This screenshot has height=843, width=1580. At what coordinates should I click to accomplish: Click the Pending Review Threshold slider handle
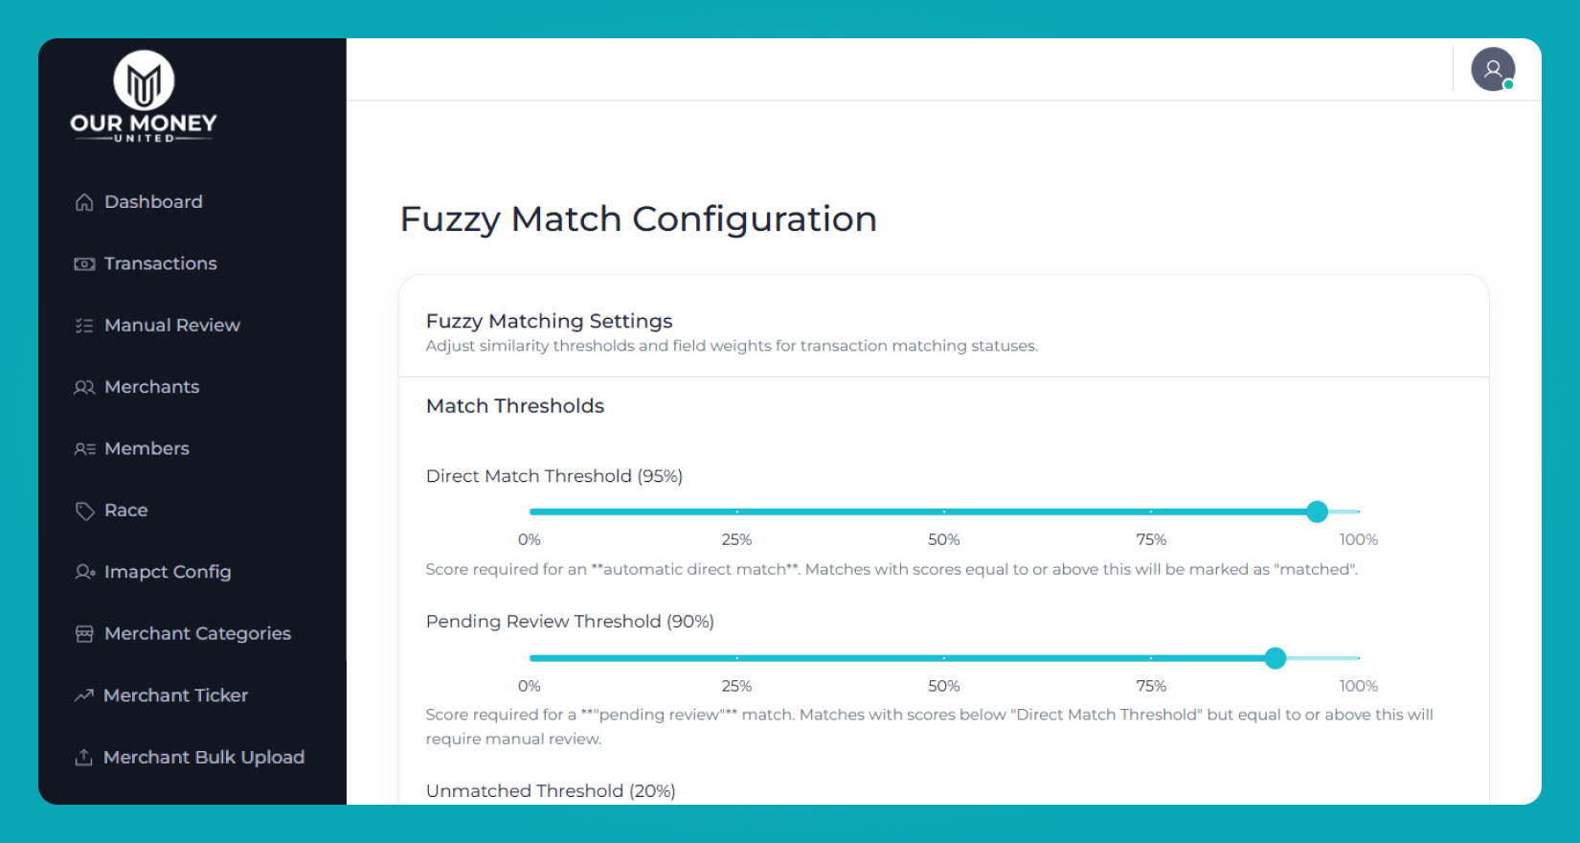pyautogui.click(x=1275, y=658)
